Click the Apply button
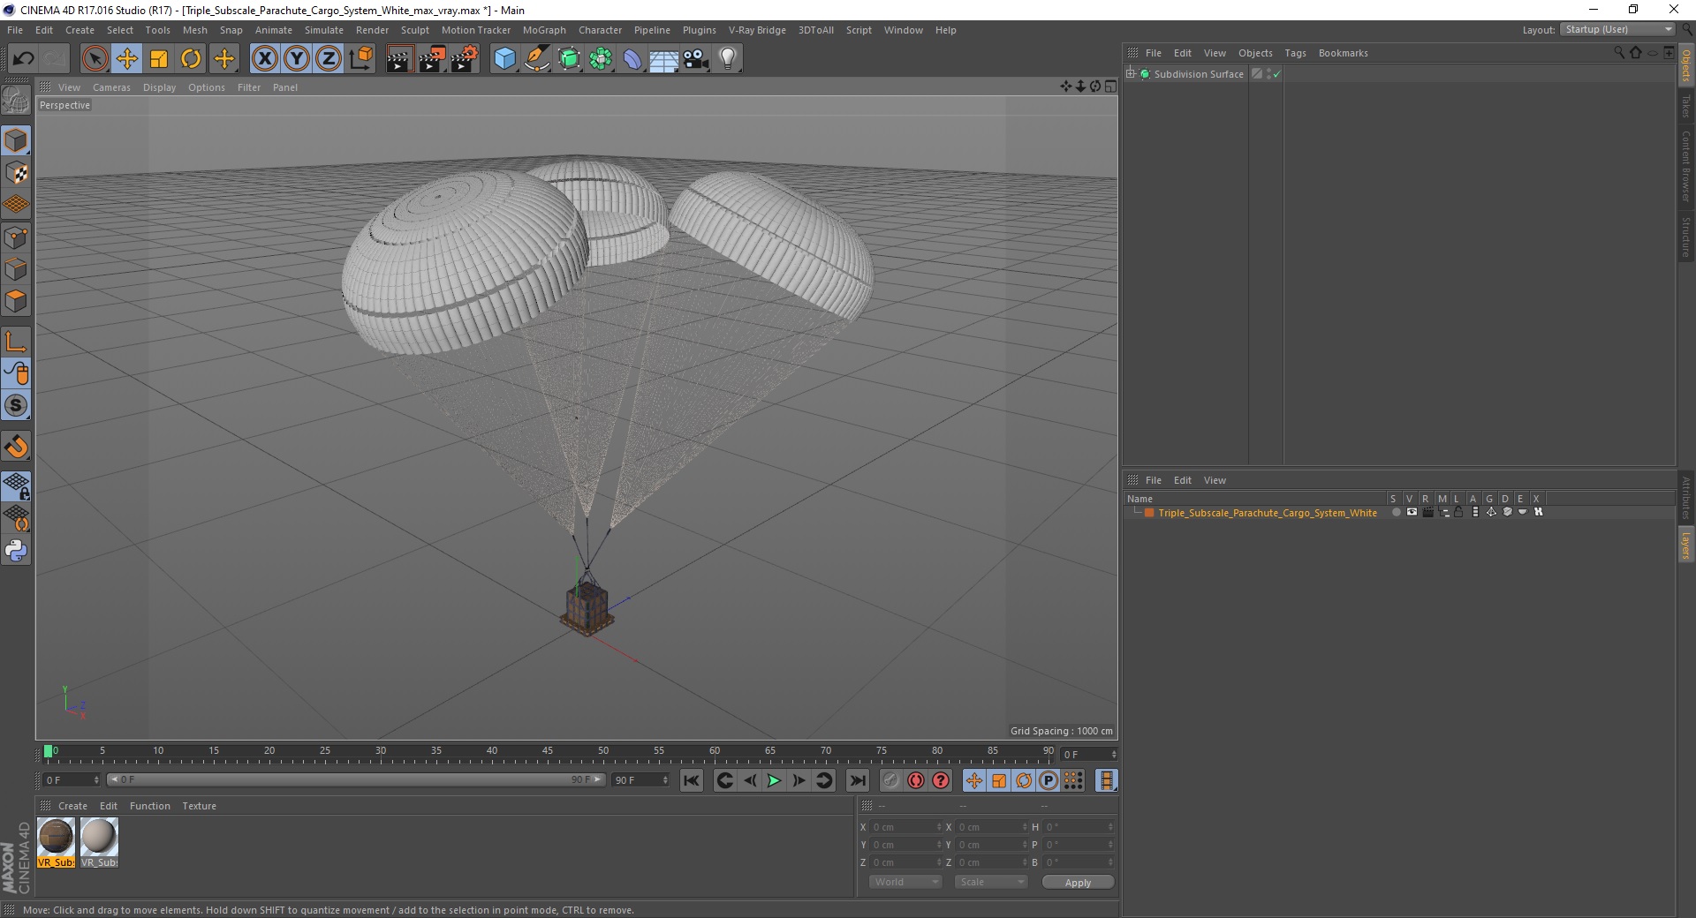The height and width of the screenshot is (918, 1696). (1078, 882)
